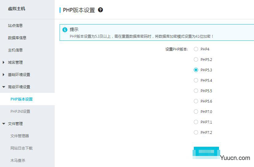Collapse the 高级环境设置 section
The image size is (254, 167).
point(19,87)
